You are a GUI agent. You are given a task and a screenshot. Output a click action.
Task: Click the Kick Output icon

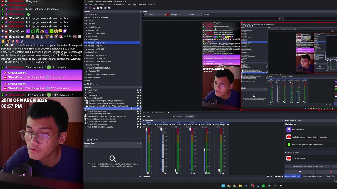289,144
